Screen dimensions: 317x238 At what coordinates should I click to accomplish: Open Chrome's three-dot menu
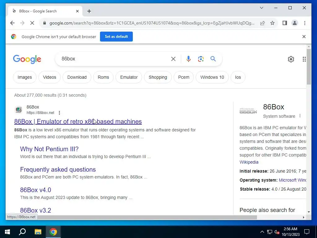305,23
